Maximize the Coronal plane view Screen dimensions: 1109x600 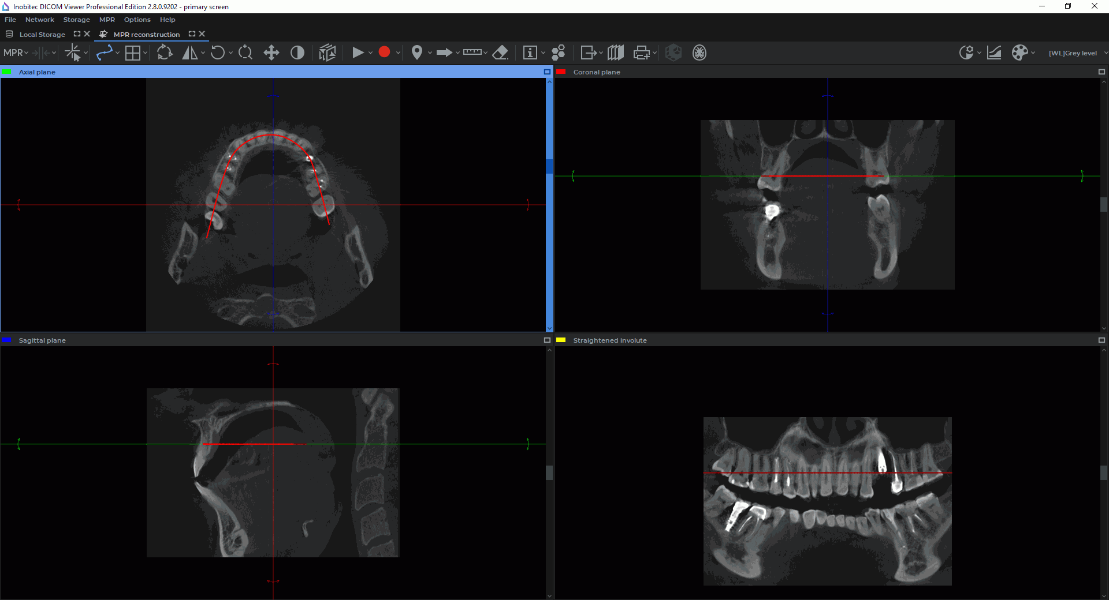tap(1101, 72)
